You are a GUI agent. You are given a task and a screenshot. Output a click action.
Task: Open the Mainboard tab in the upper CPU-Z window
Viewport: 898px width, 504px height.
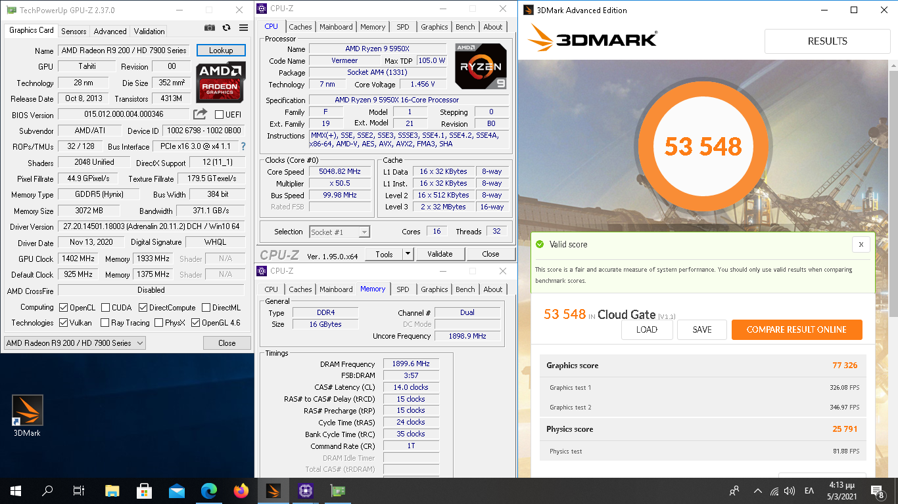click(x=336, y=27)
